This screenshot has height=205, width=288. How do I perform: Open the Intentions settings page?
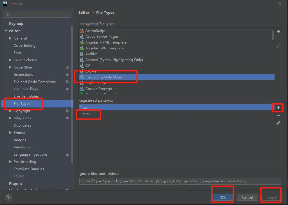(x=22, y=147)
